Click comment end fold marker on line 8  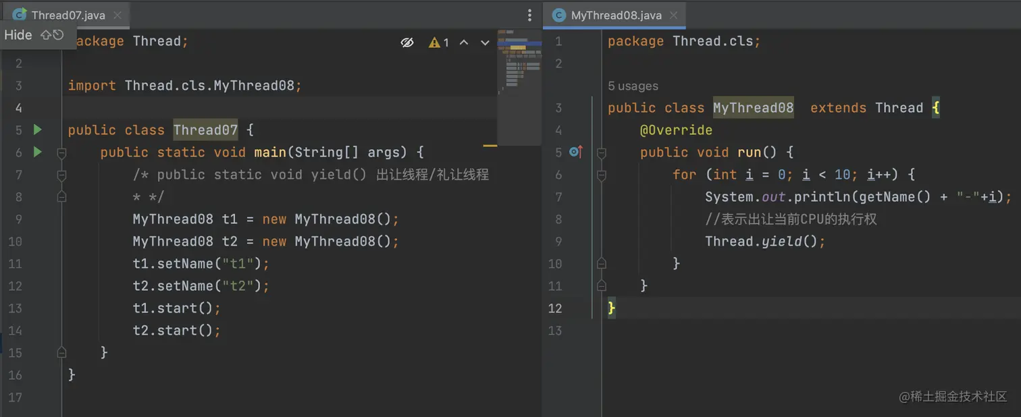(x=61, y=197)
